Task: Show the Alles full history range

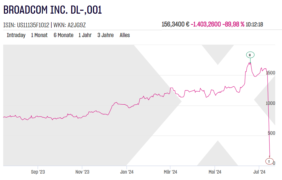Action: (125, 35)
